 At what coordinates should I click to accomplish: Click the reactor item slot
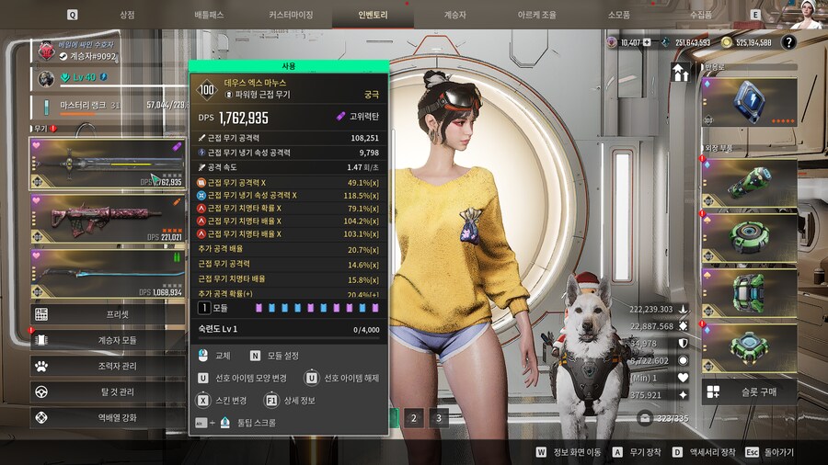pyautogui.click(x=749, y=101)
